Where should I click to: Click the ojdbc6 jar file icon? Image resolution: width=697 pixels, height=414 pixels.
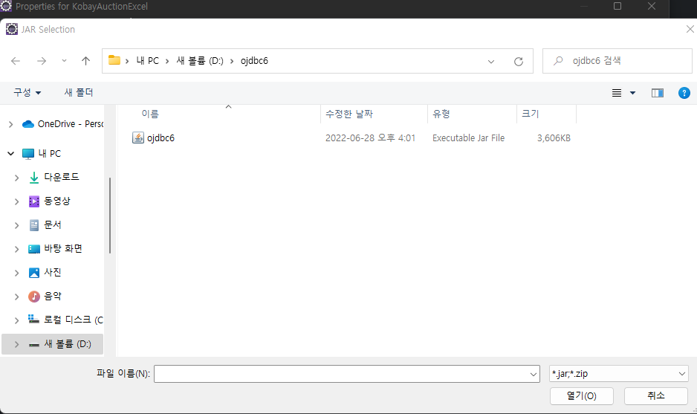137,138
